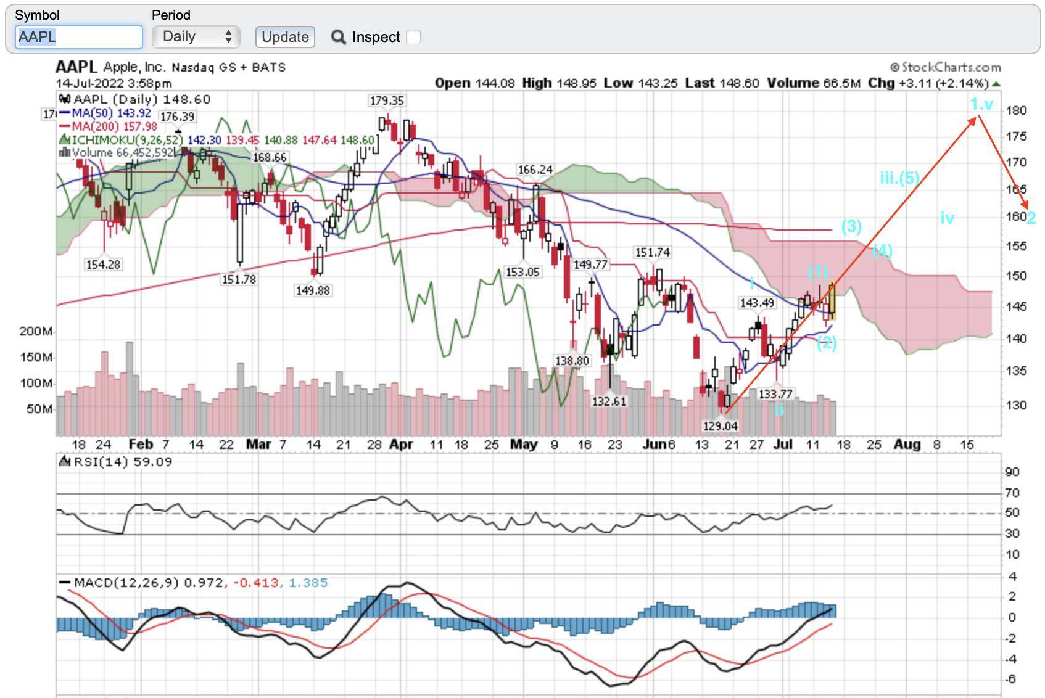Click the StockCharts.com logo text
1045x698 pixels.
[x=946, y=67]
